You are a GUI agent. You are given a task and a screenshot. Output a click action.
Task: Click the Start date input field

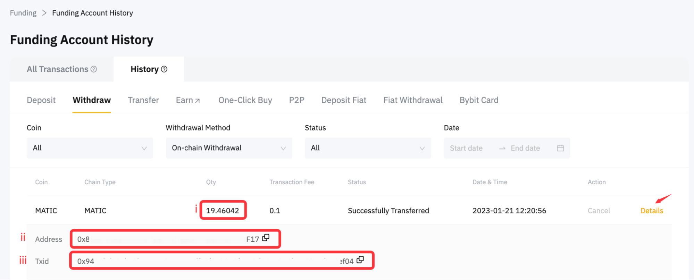(x=466, y=148)
